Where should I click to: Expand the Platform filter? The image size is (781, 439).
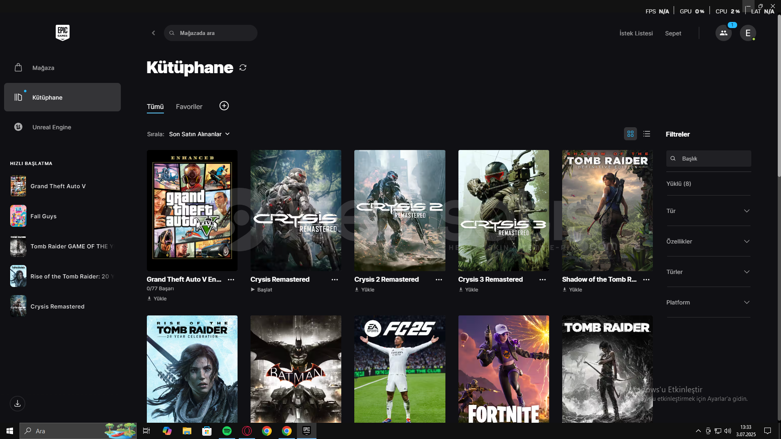point(708,302)
